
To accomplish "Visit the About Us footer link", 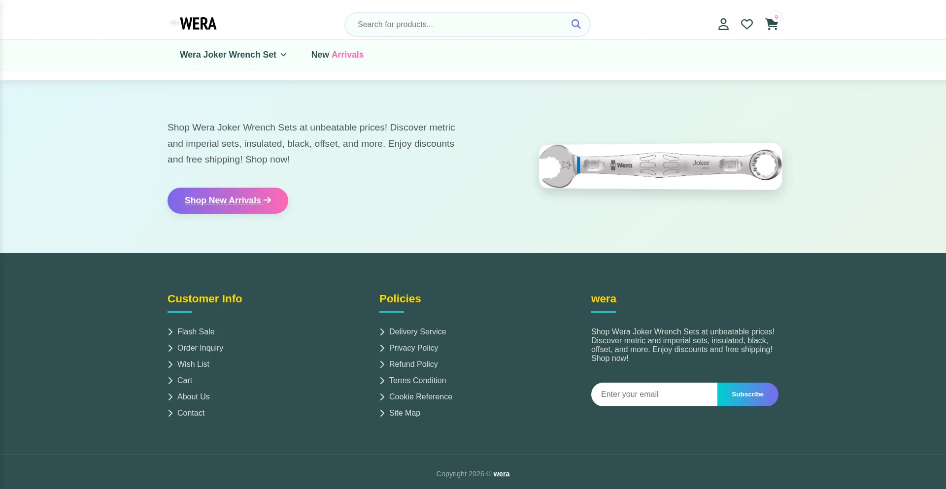I will pyautogui.click(x=193, y=397).
